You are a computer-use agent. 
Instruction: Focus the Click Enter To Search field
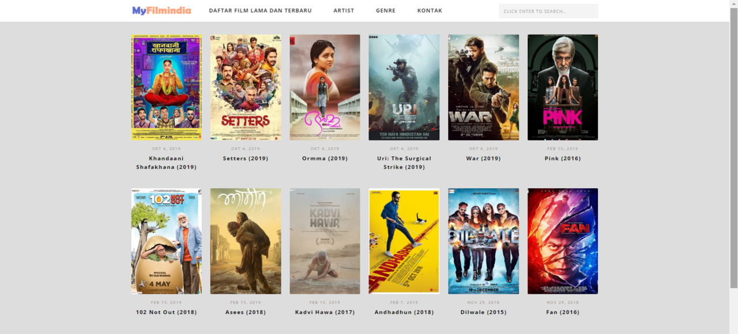coord(548,11)
